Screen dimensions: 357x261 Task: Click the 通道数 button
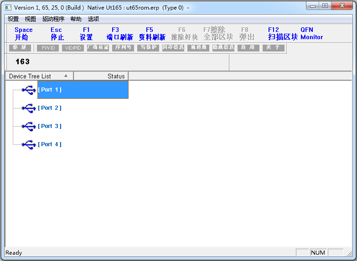pos(198,47)
